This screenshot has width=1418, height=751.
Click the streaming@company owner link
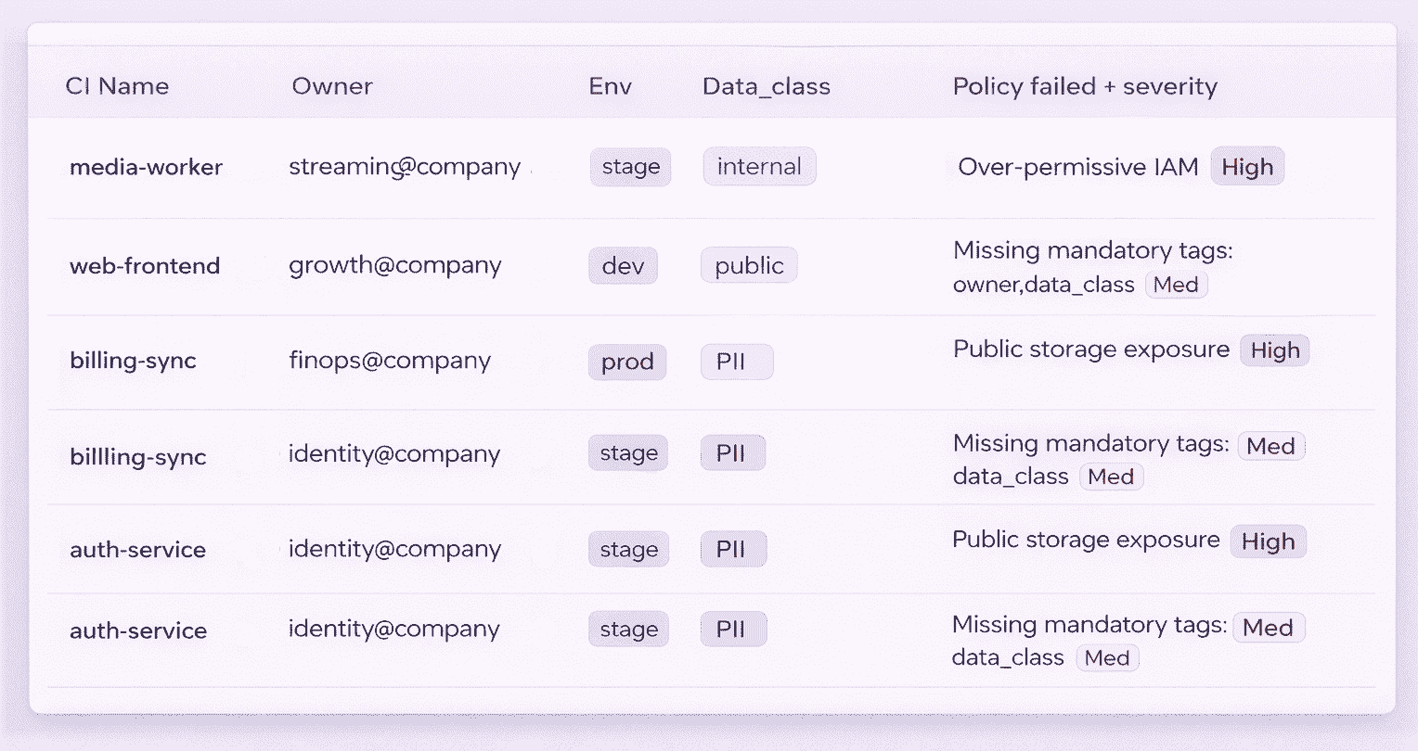tap(405, 167)
